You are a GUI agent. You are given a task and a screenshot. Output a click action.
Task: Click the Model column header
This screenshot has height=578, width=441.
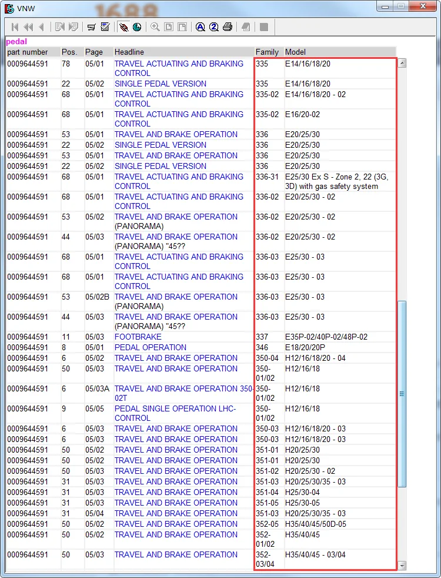(x=295, y=52)
